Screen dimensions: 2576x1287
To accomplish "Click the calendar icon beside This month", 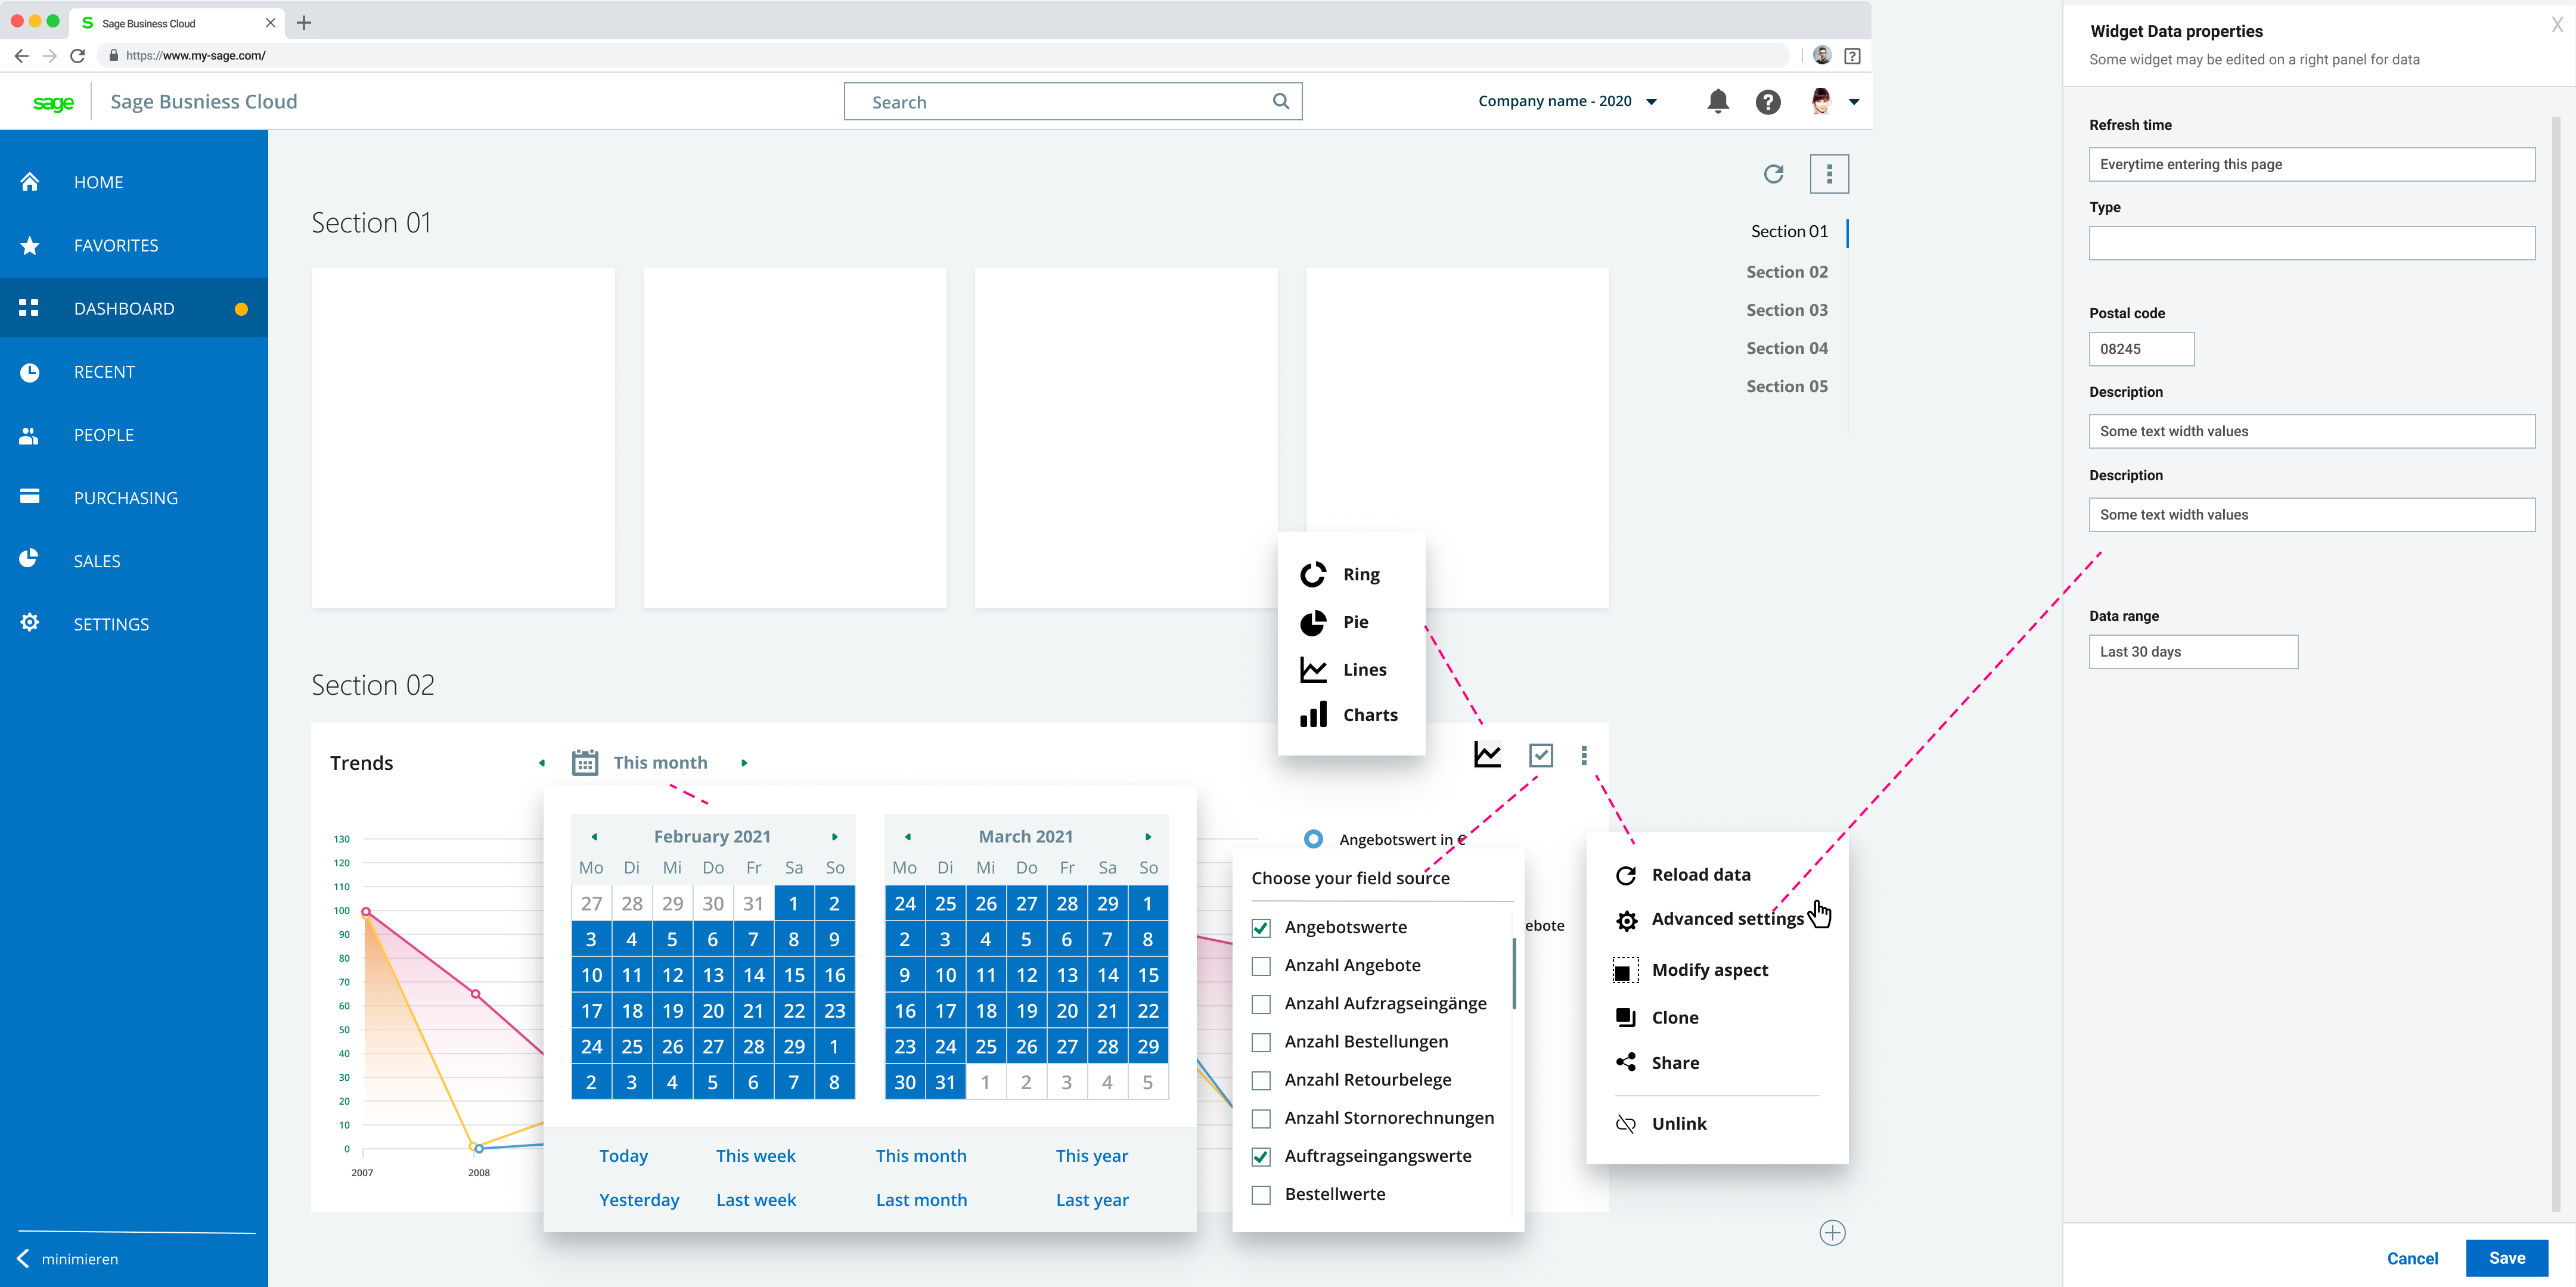I will pos(585,761).
